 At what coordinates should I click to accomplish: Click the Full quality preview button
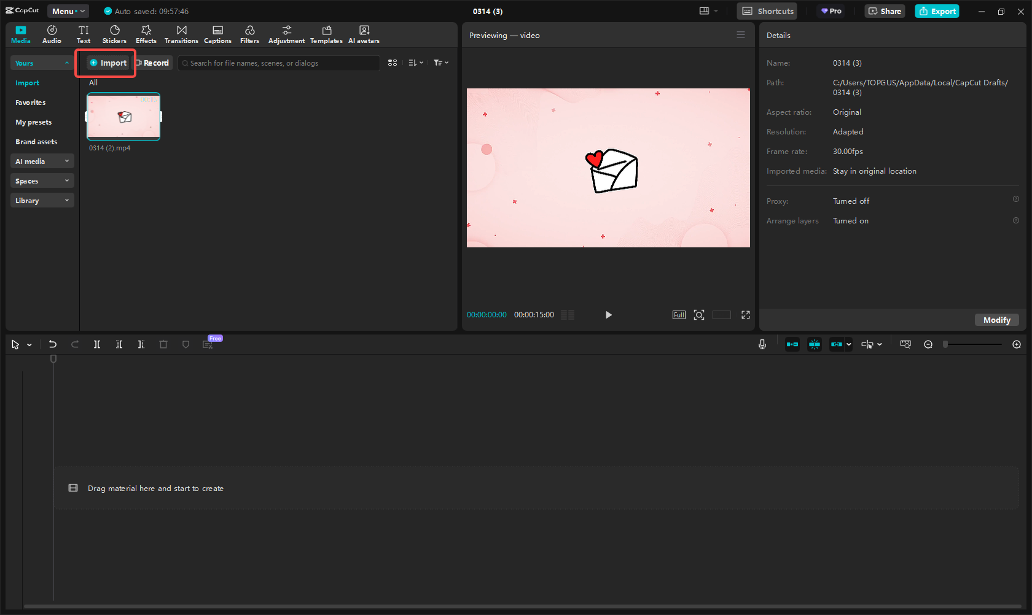pos(679,315)
